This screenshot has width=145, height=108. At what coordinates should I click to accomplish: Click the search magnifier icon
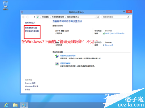pyautogui.click(x=128, y=17)
